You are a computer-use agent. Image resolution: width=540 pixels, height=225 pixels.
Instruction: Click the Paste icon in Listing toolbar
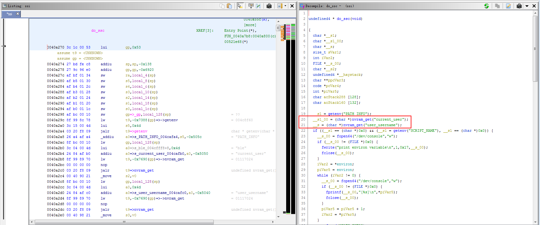229,6
